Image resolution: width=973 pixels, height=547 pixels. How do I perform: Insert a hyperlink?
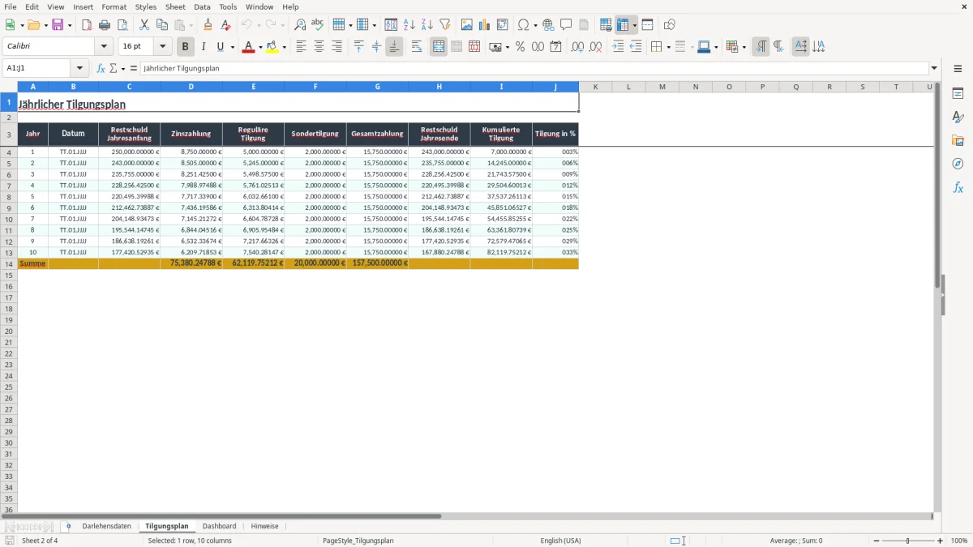click(548, 25)
